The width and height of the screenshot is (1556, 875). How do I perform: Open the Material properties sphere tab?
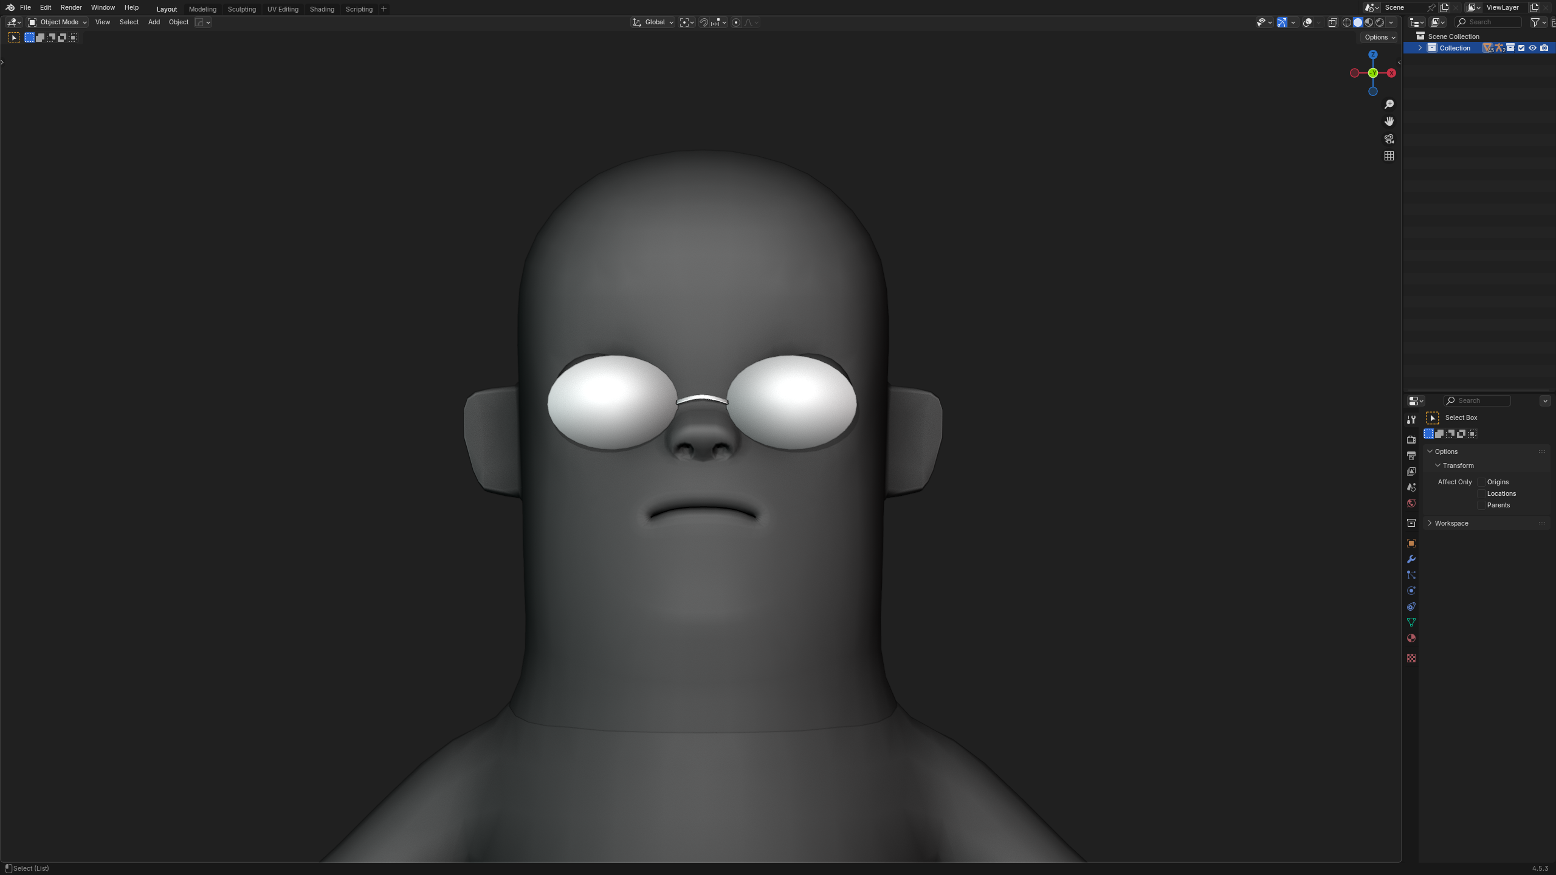click(x=1411, y=638)
